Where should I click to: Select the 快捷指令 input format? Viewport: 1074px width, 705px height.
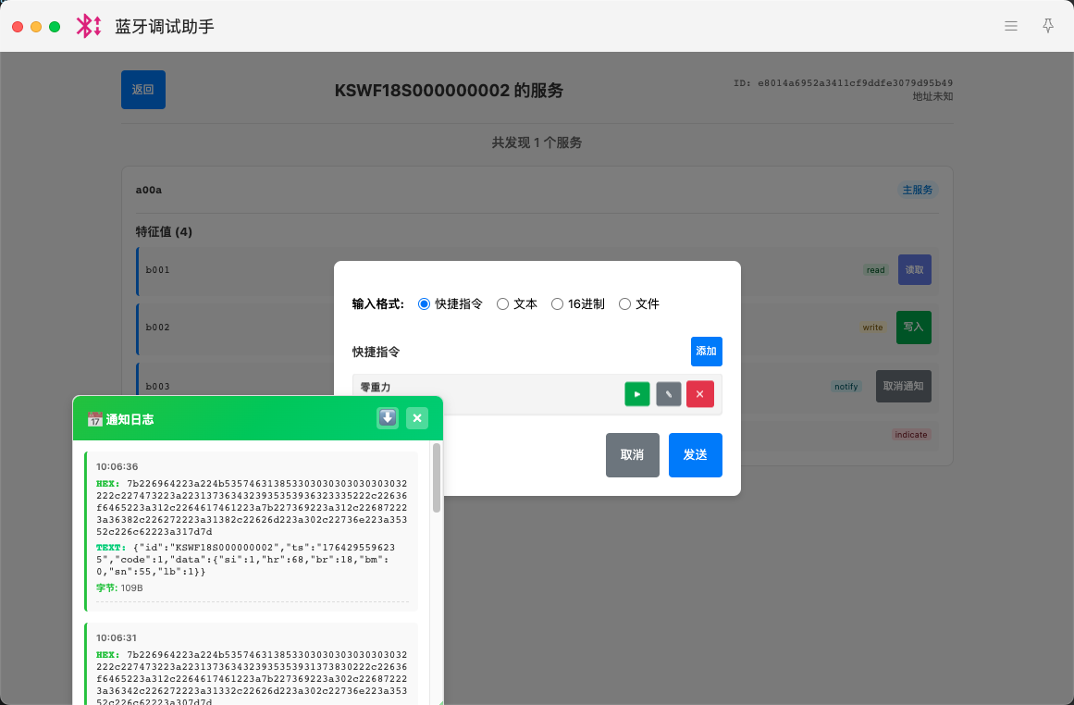coord(425,303)
